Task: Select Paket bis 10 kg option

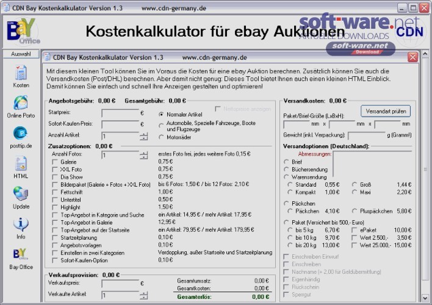Action: tap(290, 237)
